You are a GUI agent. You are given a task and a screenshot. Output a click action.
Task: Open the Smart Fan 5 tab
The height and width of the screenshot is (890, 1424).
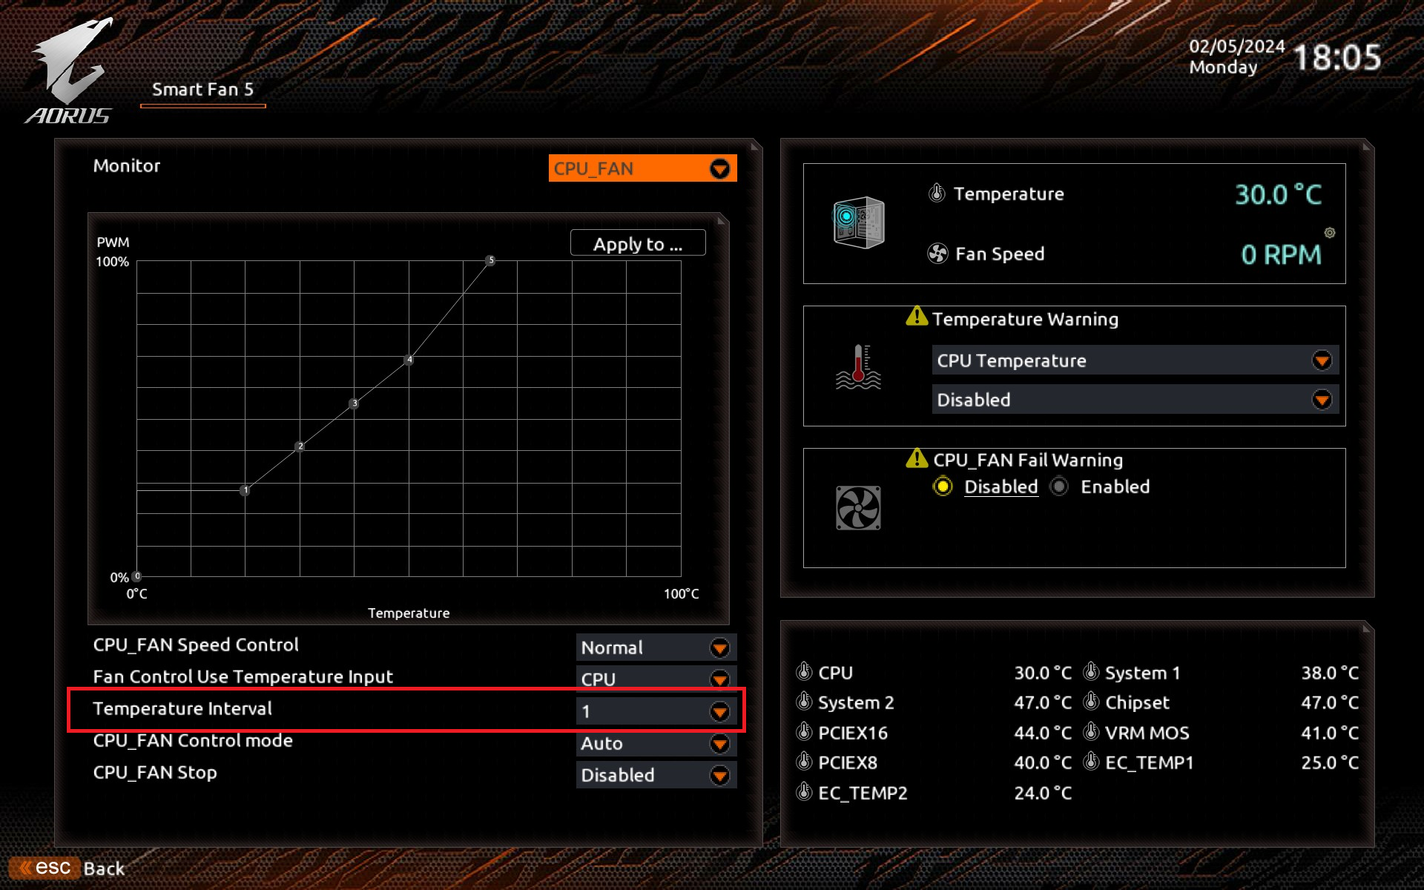[x=202, y=90]
